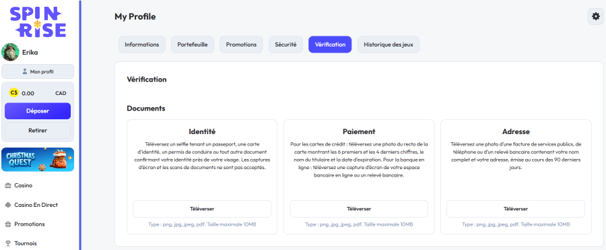Click the CAD currency label
Viewport: 606px width, 250px height.
pyautogui.click(x=61, y=93)
